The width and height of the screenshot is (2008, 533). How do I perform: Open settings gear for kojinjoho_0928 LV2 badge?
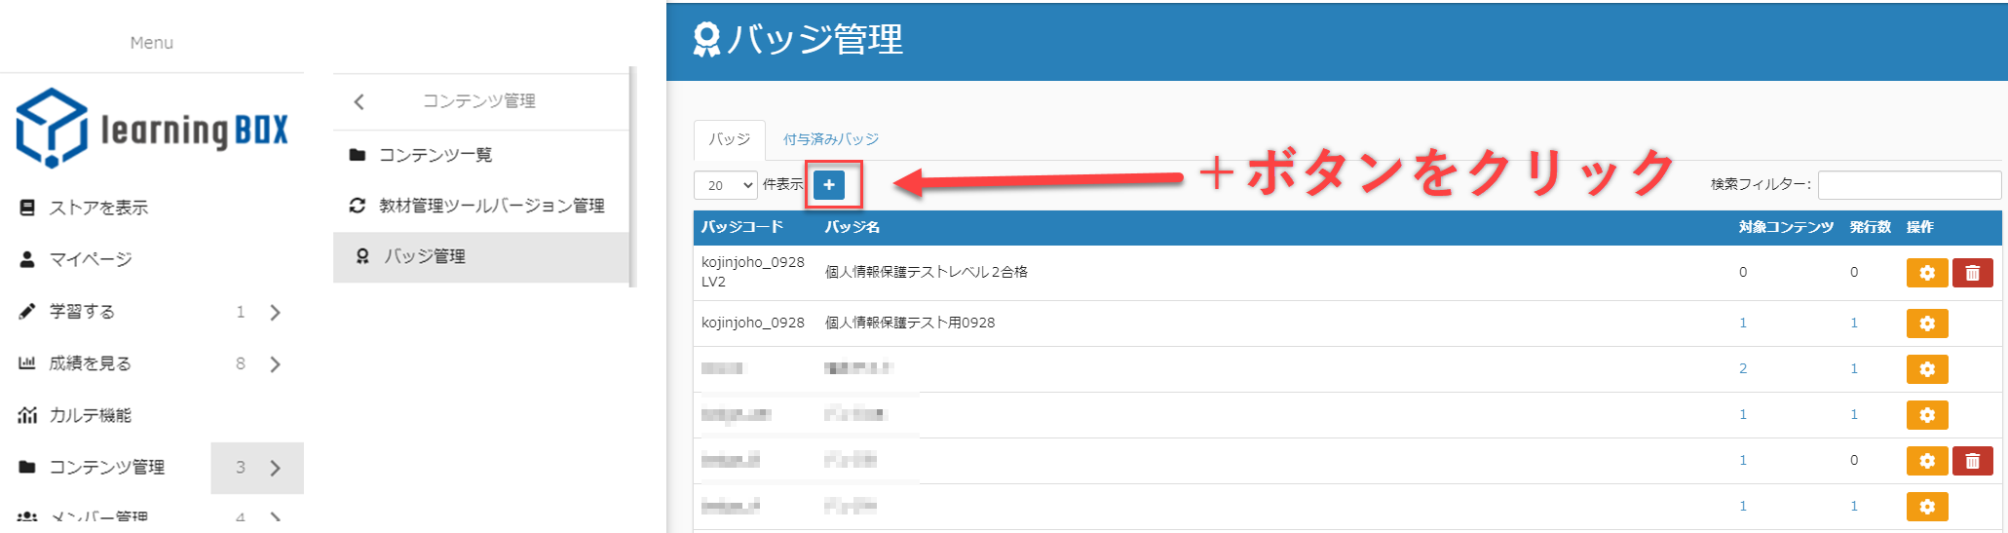click(x=1927, y=273)
